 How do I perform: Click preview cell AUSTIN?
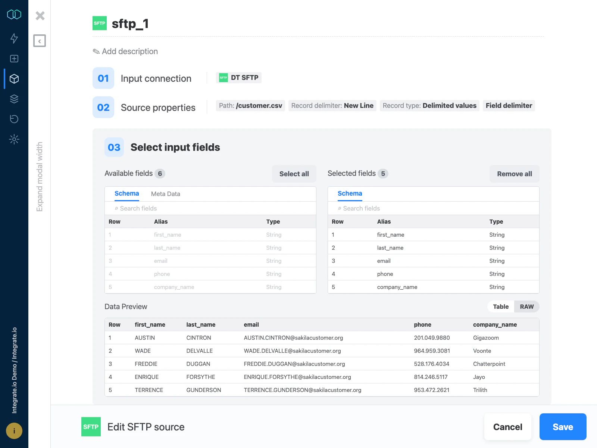[145, 338]
